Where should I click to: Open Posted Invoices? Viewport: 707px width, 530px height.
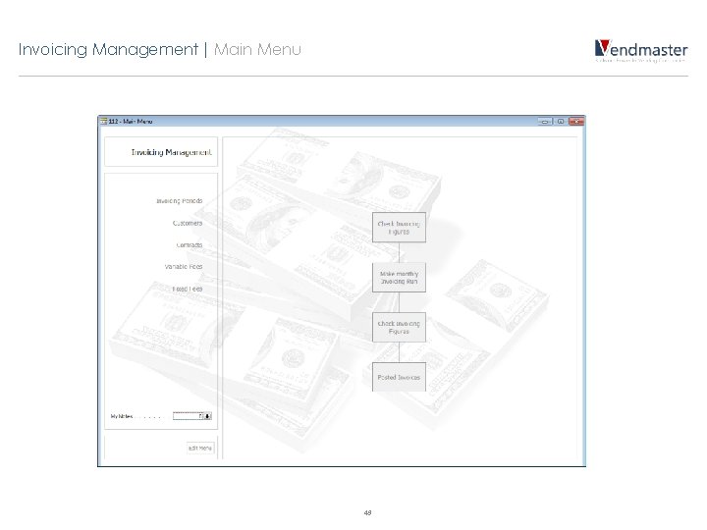[399, 377]
